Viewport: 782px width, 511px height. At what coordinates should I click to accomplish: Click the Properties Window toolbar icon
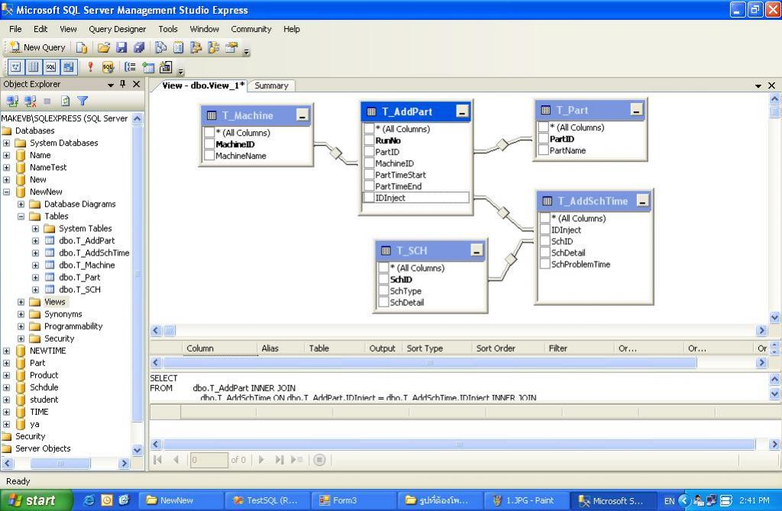[231, 47]
